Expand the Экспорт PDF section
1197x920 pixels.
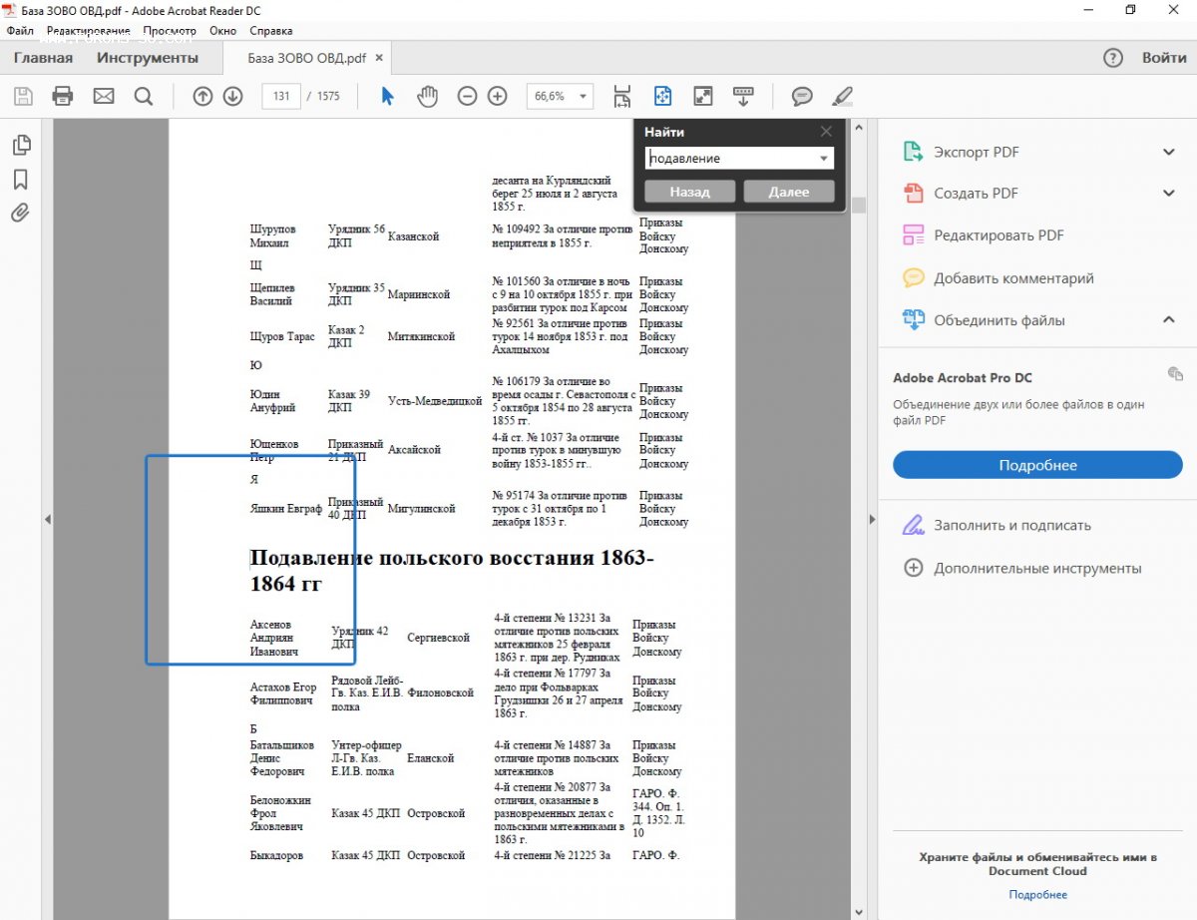point(1169,152)
